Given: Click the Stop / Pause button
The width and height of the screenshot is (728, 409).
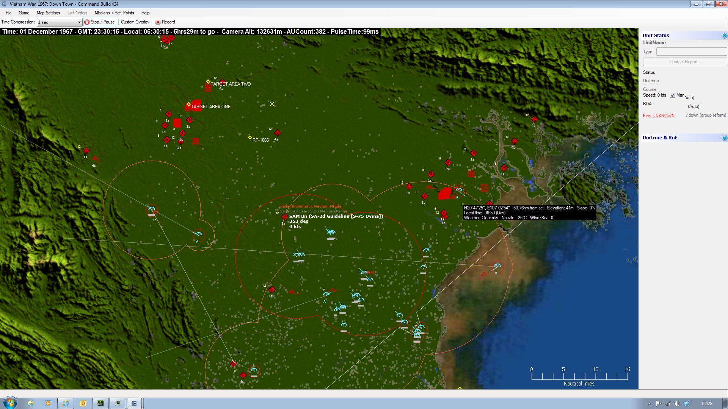Looking at the screenshot, I should 100,22.
